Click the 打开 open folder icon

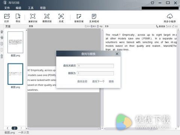7,16
